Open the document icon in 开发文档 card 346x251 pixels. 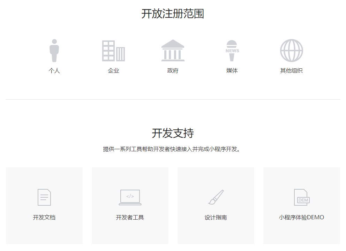44,197
